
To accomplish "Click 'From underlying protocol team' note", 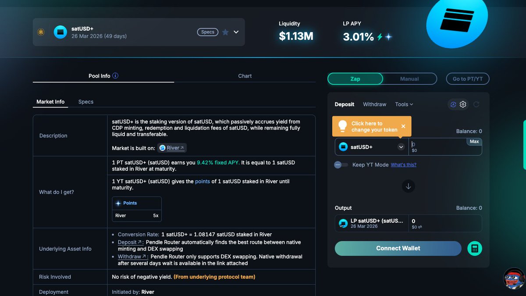I will point(214,277).
